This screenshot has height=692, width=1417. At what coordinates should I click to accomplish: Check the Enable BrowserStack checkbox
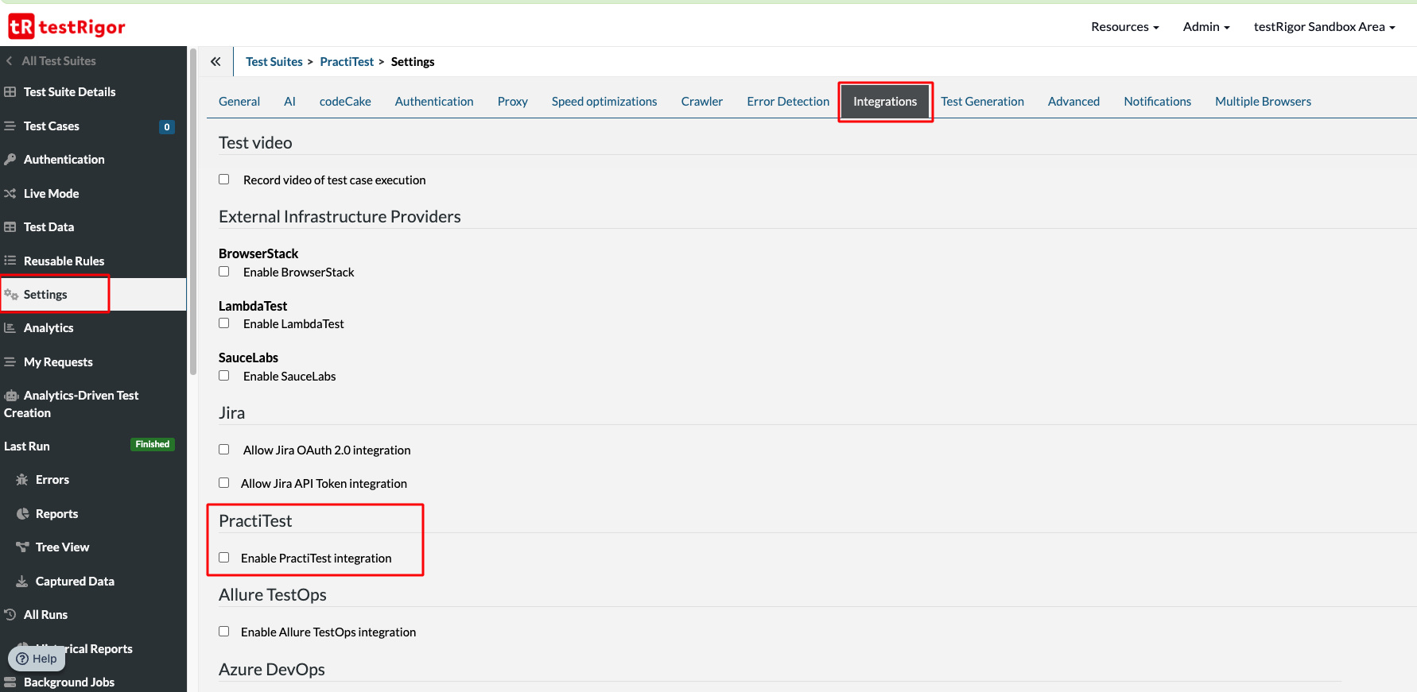click(x=224, y=272)
